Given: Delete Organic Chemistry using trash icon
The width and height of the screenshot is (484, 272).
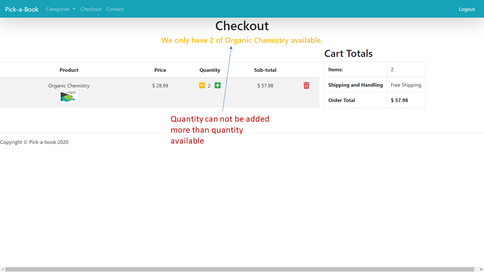Looking at the screenshot, I should coord(306,85).
